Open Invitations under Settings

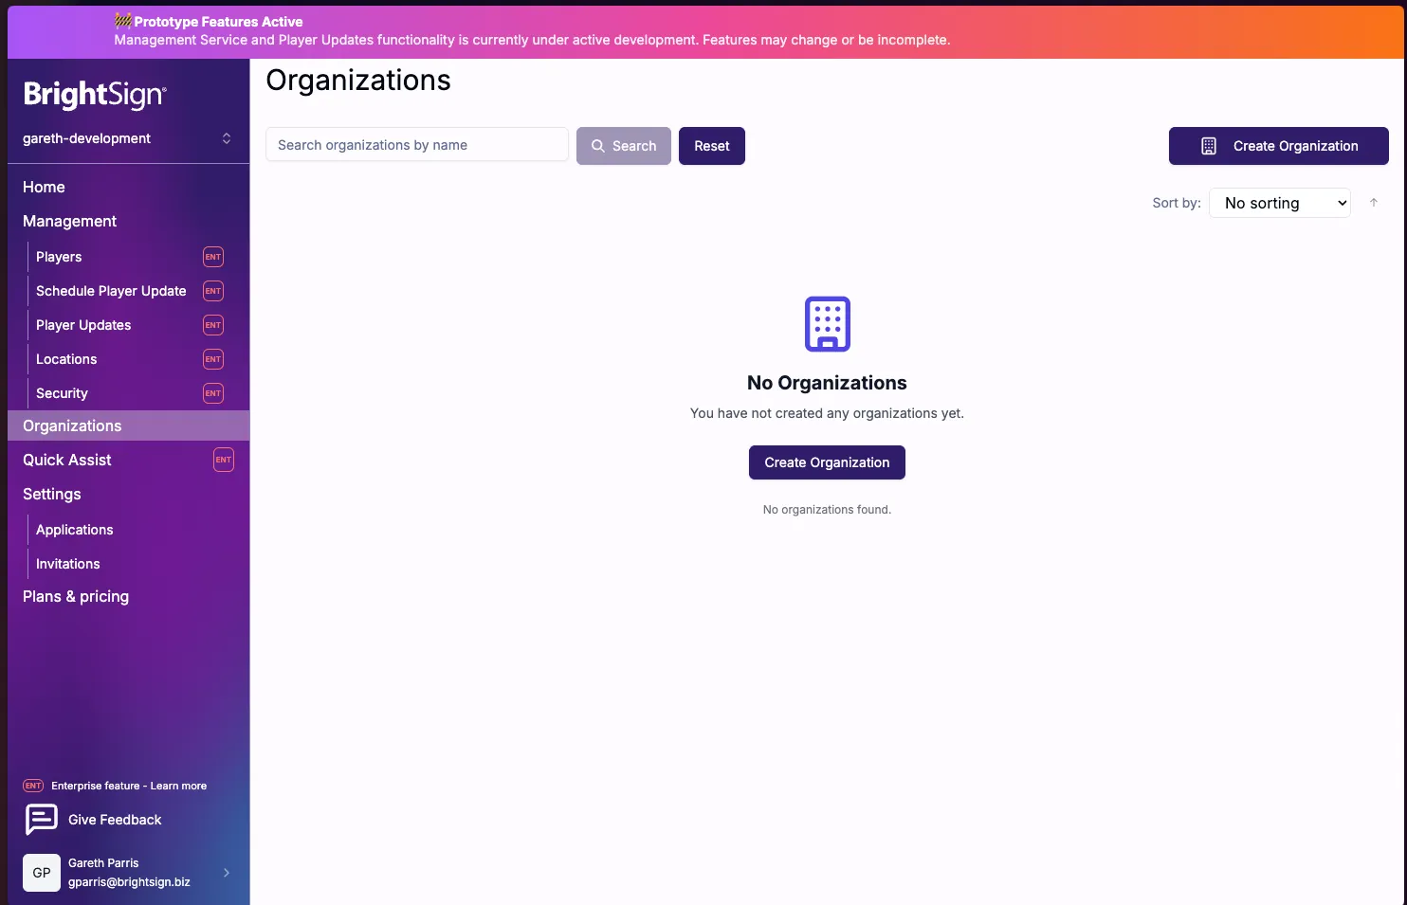point(68,564)
